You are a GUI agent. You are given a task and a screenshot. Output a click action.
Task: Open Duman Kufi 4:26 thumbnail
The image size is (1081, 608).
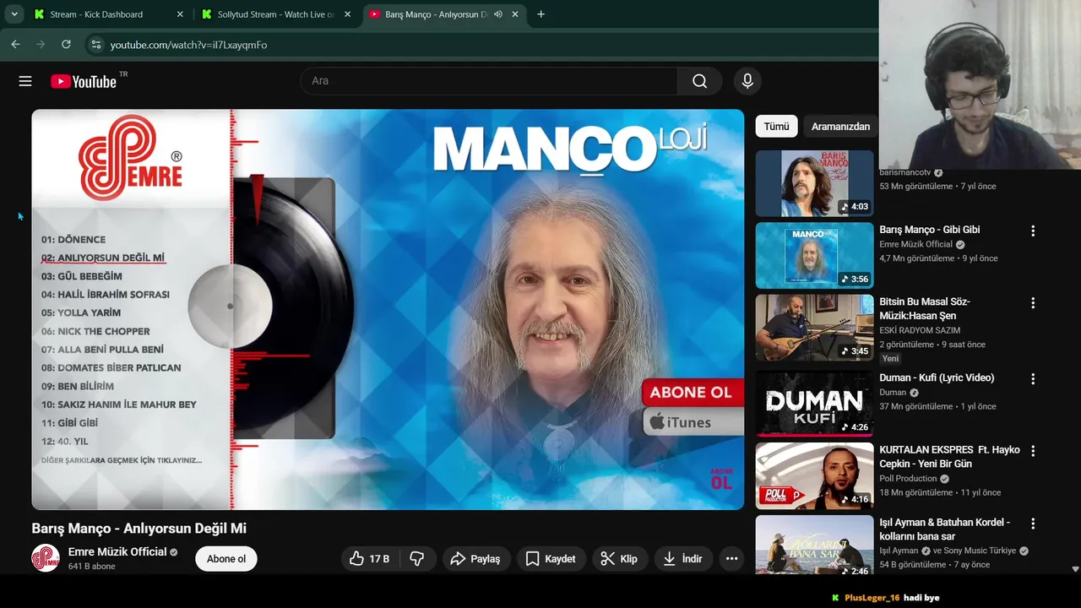point(814,404)
